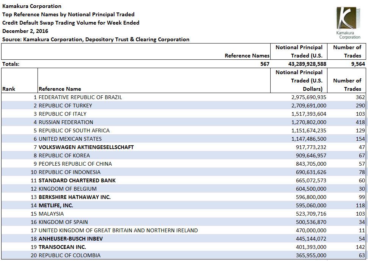Select Indonesia's notional value 690,631,626
368x261 pixels.
(x=311, y=172)
